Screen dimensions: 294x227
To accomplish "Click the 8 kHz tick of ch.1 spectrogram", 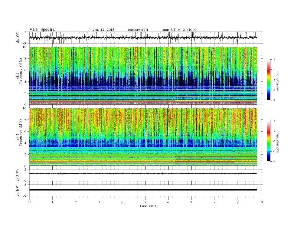I will 26,59.
